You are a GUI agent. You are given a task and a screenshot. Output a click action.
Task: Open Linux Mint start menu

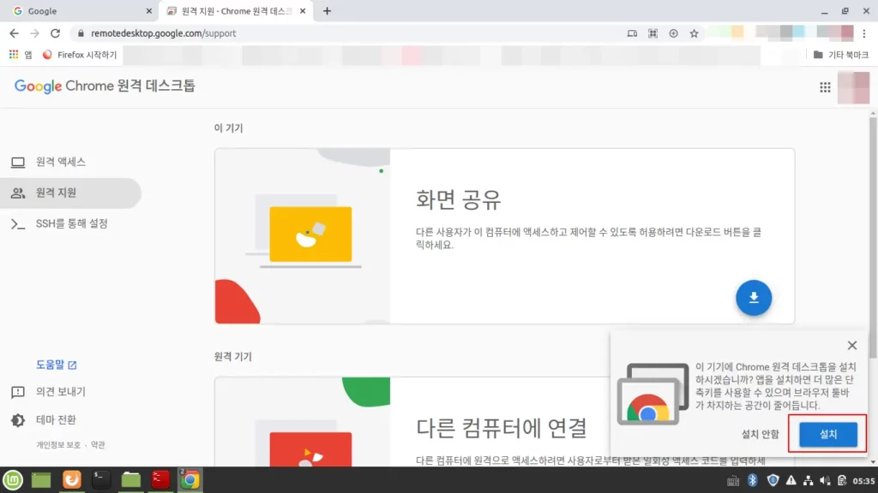pos(13,479)
